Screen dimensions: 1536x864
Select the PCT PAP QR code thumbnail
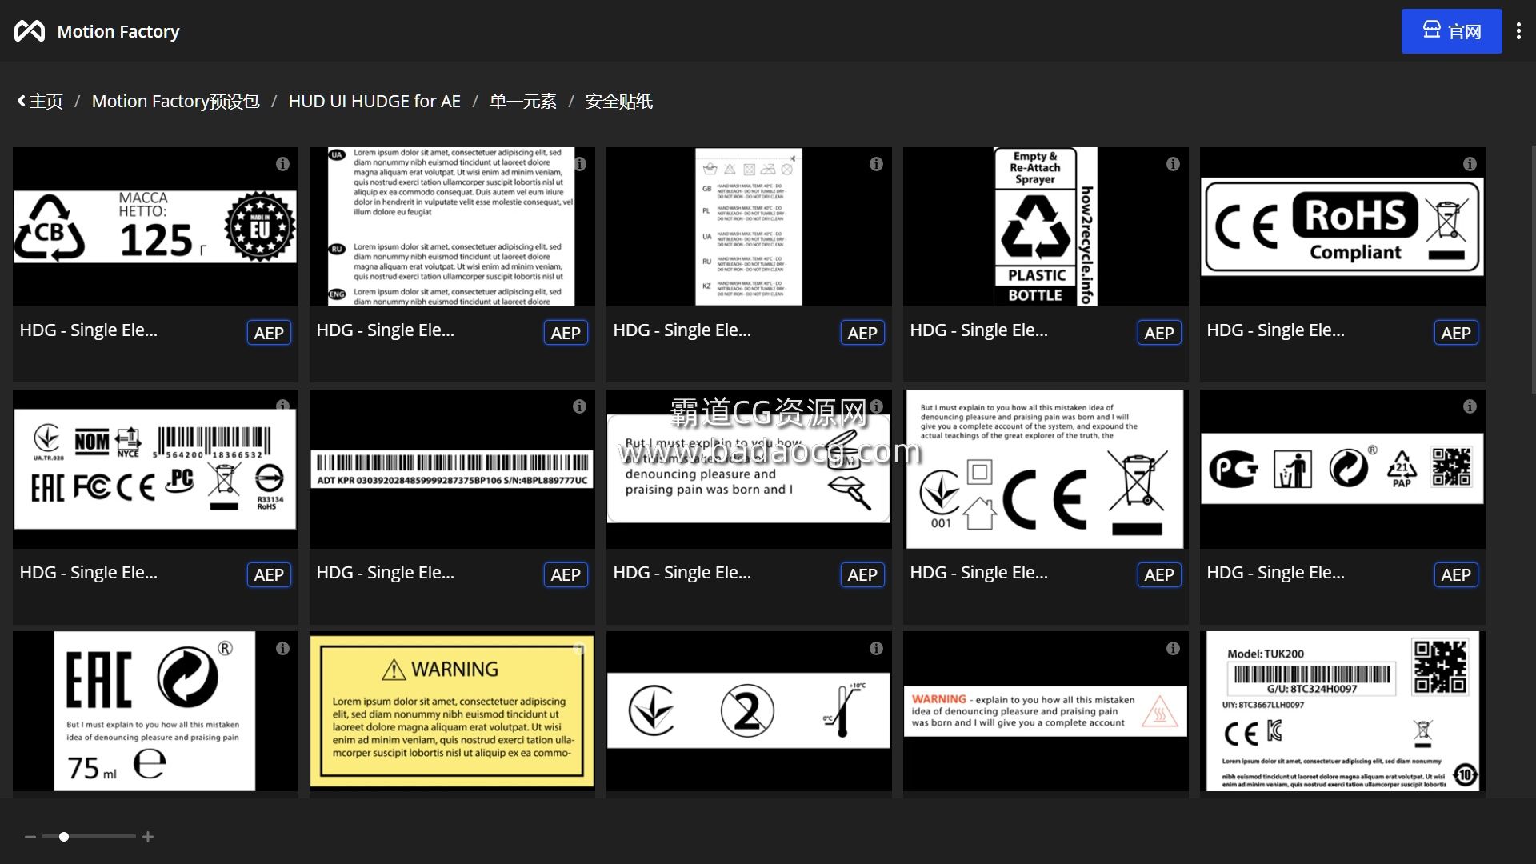pyautogui.click(x=1342, y=470)
